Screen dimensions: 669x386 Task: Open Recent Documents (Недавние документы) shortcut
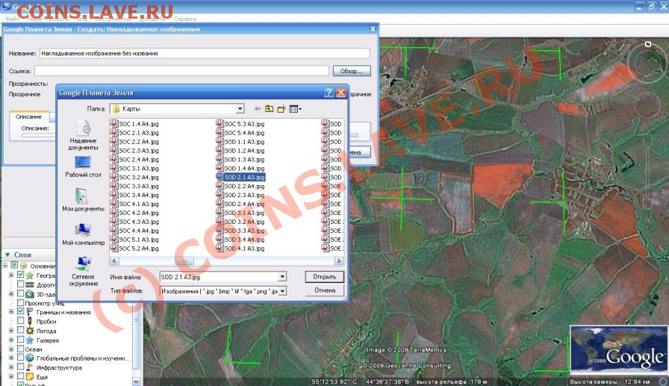pos(83,135)
